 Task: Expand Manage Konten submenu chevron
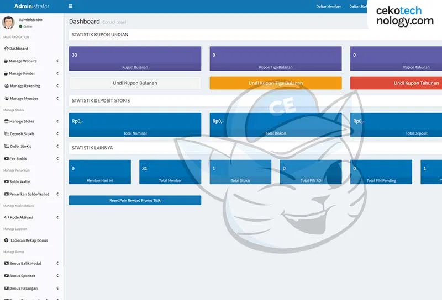[57, 73]
